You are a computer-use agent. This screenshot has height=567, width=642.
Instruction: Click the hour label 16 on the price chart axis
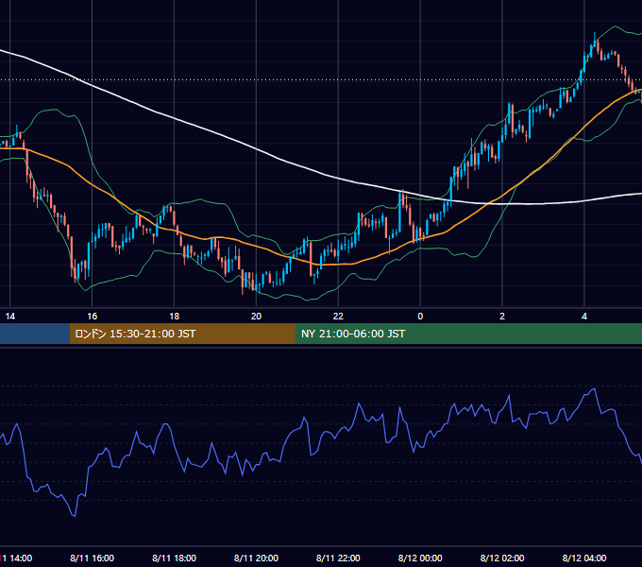tap(93, 317)
